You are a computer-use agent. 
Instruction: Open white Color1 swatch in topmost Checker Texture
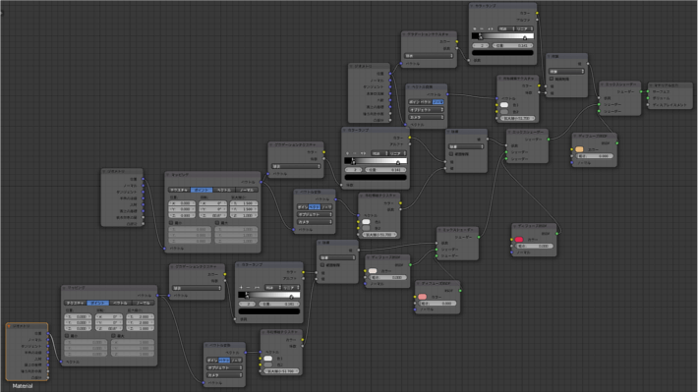click(504, 105)
